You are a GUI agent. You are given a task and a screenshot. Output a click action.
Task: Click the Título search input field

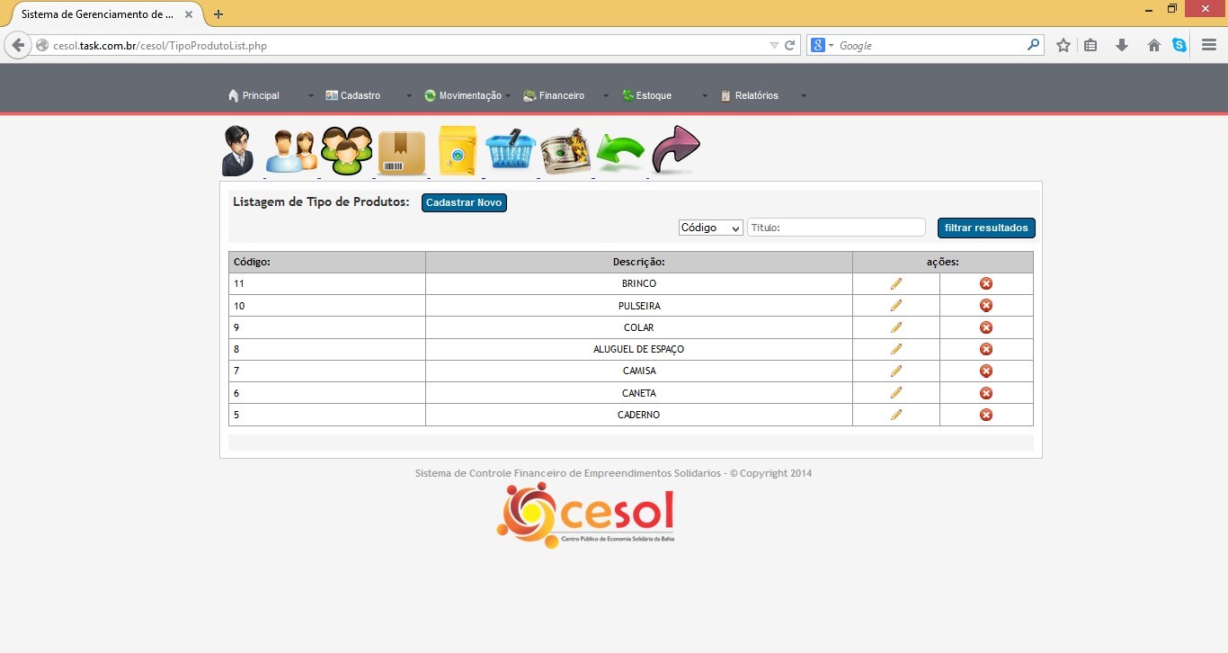click(836, 228)
